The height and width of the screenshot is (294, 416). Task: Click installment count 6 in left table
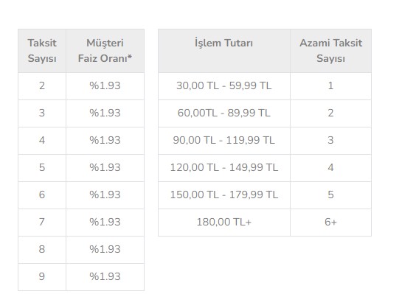pos(42,195)
